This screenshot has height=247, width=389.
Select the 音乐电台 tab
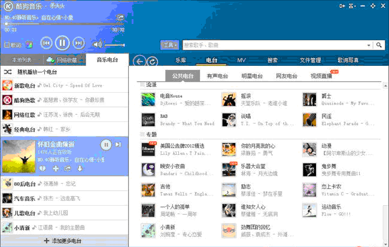tap(107, 60)
